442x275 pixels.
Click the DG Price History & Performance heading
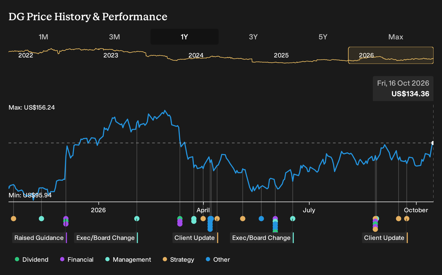(88, 16)
